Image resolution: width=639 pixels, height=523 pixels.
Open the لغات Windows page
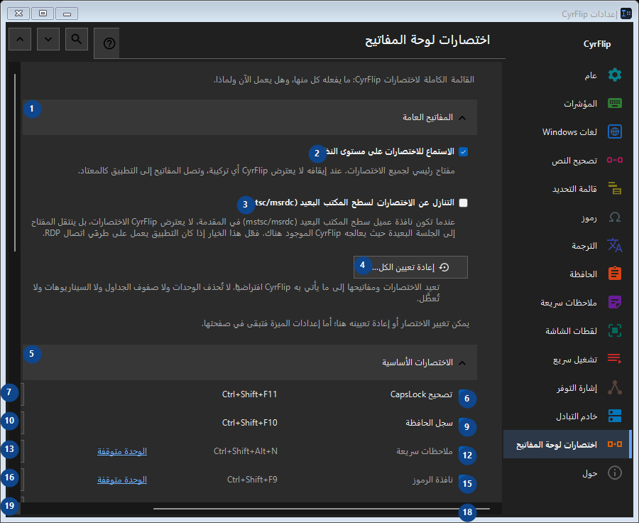point(569,132)
